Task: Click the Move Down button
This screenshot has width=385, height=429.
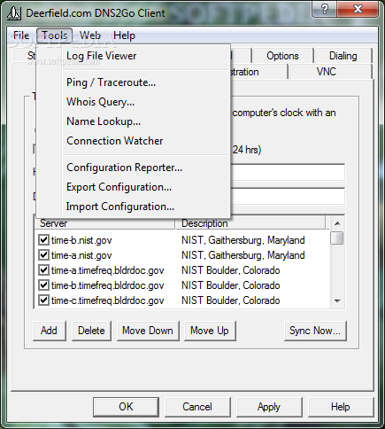Action: [x=148, y=331]
